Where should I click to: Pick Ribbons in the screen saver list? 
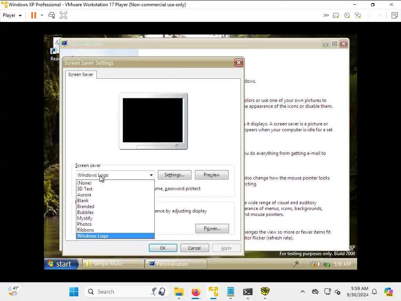click(x=115, y=230)
